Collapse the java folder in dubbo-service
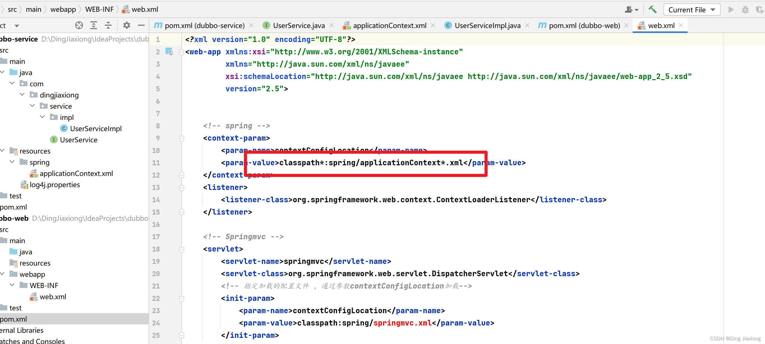Viewport: 765px width, 344px height. point(2,72)
